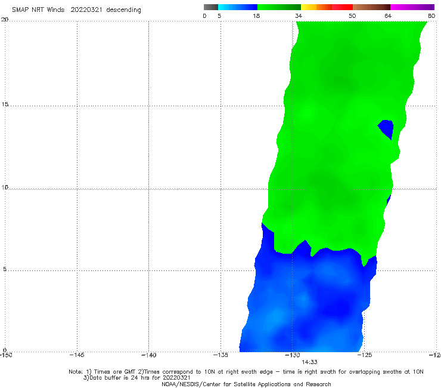
Task: Click the color bar label '34'
Action: click(x=299, y=16)
